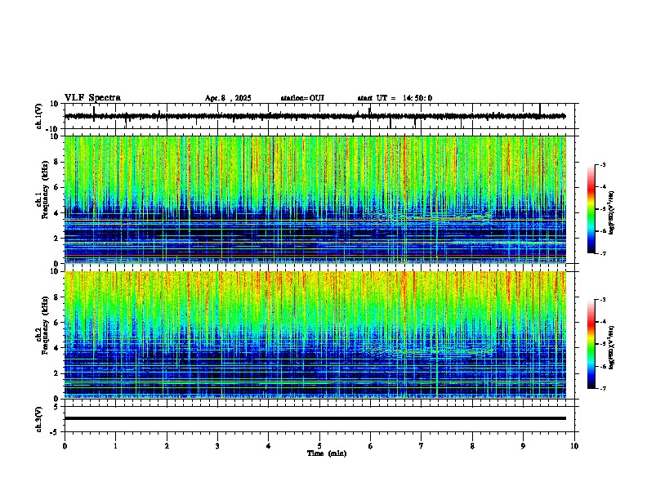The height and width of the screenshot is (500, 647).
Task: Select the ch.1 spectrogram color bar
Action: coord(591,208)
